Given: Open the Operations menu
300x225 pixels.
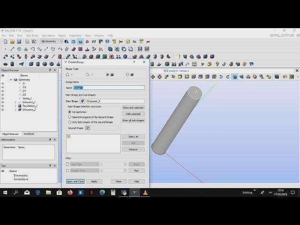Looking at the screenshot, I should point(48,36).
